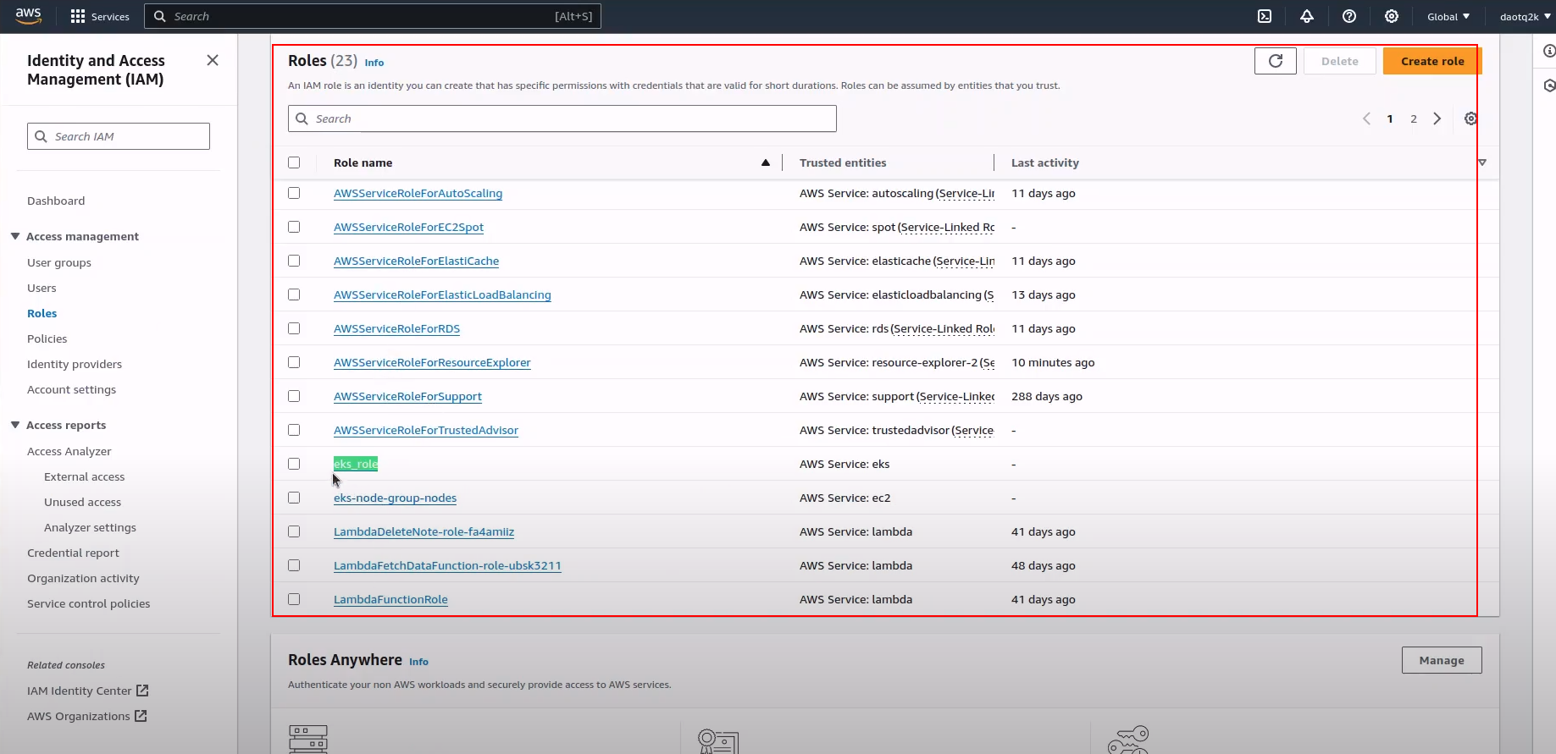Open Analyzer settings in sidebar
Screen dimensions: 1556x754
(90, 527)
